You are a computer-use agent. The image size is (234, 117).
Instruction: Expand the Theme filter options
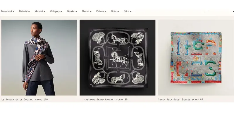tap(87, 11)
